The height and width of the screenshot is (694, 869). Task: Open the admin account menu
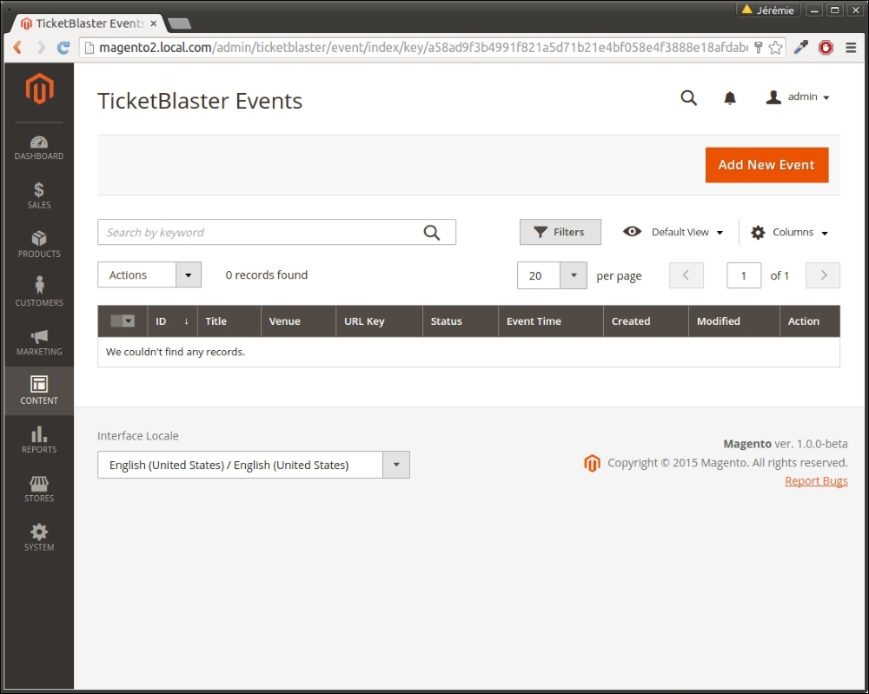point(796,97)
